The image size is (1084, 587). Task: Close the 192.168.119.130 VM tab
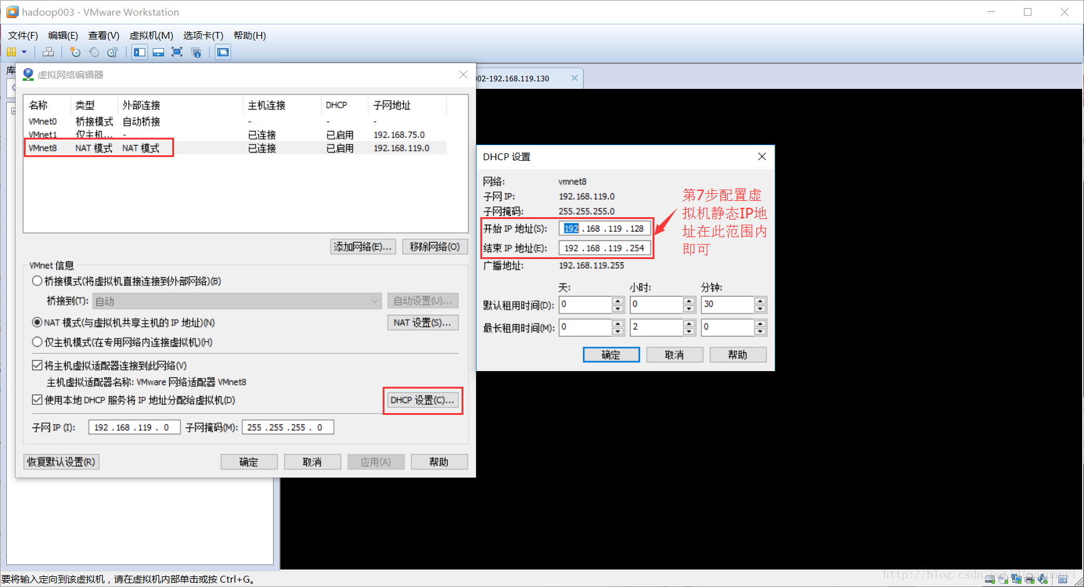574,78
